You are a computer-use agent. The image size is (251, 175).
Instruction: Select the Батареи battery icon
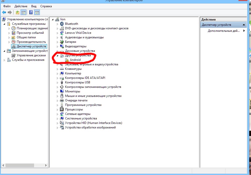(62, 42)
